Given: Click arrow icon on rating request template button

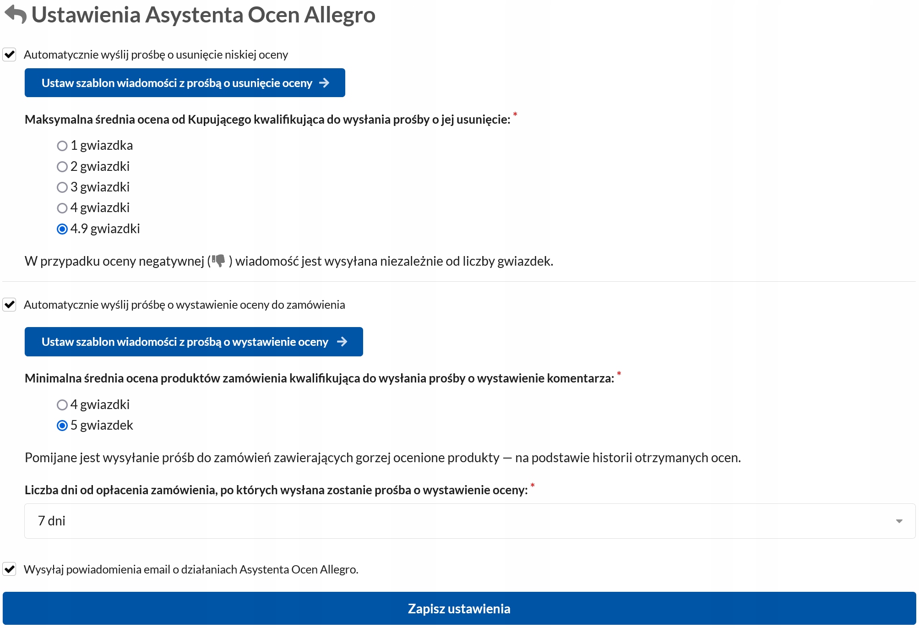Looking at the screenshot, I should (x=342, y=342).
